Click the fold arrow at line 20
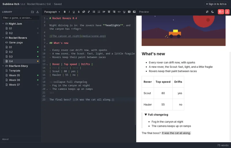 [47, 89]
